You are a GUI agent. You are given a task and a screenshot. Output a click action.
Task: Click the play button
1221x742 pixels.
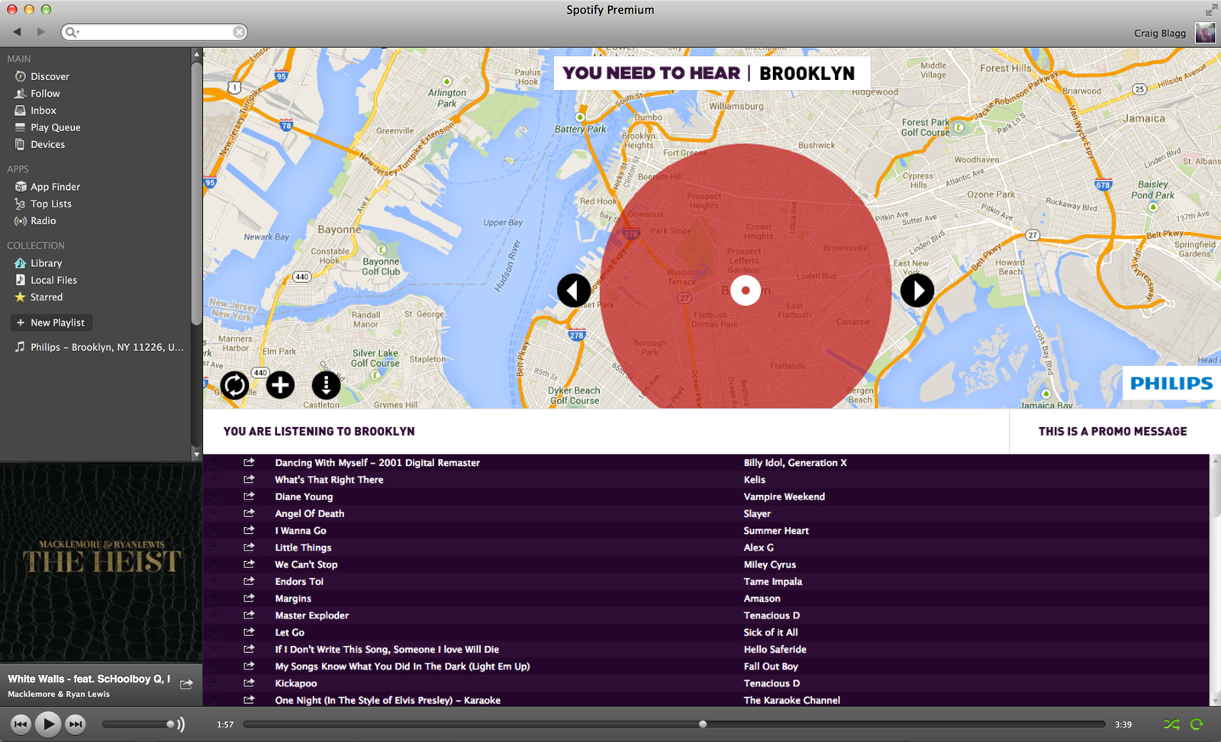pos(48,724)
